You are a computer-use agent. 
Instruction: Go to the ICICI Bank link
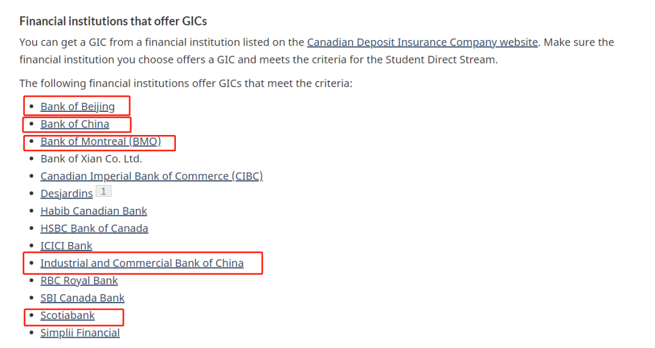click(x=66, y=246)
